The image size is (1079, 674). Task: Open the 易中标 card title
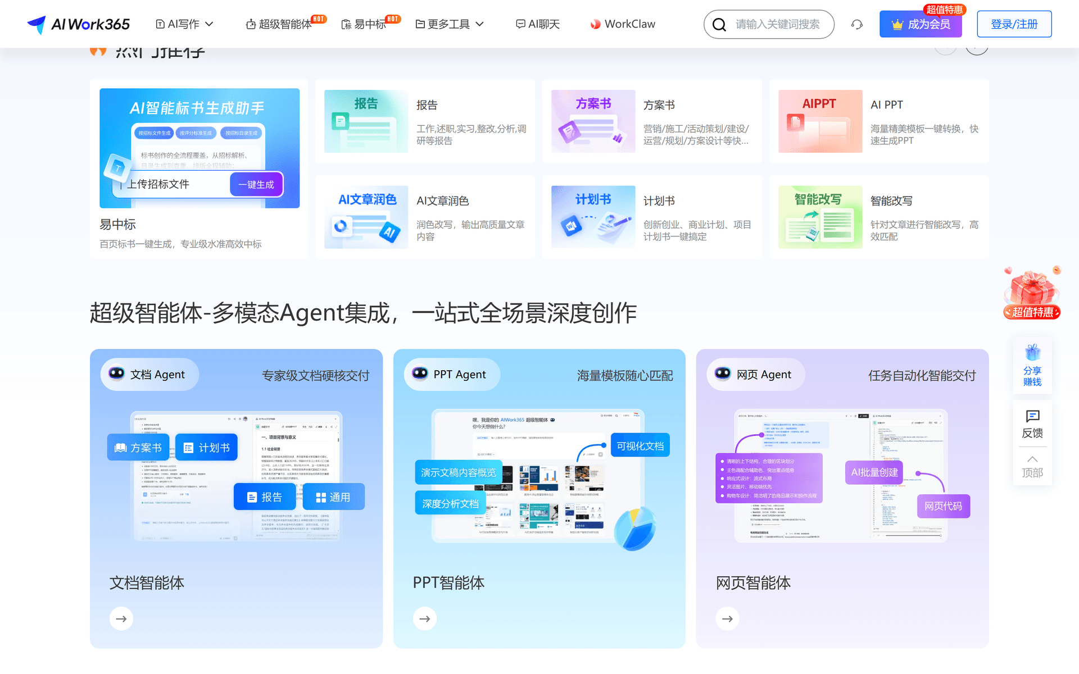coord(117,224)
